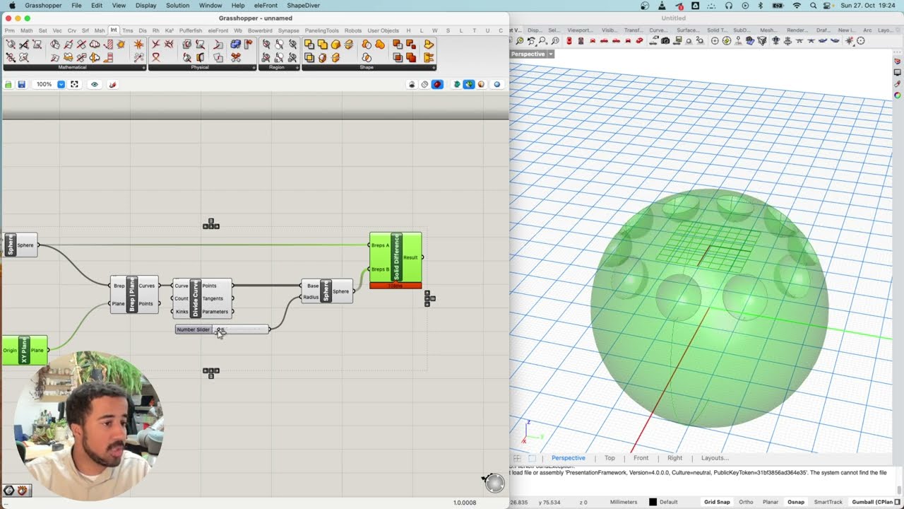
Task: Open the Display menu
Action: coord(145,6)
